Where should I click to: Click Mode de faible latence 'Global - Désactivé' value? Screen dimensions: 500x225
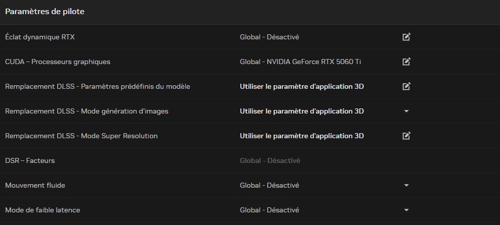[x=269, y=210]
